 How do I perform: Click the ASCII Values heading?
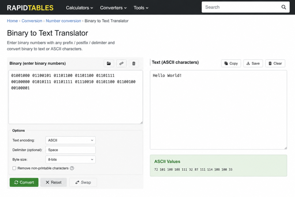pyautogui.click(x=167, y=162)
